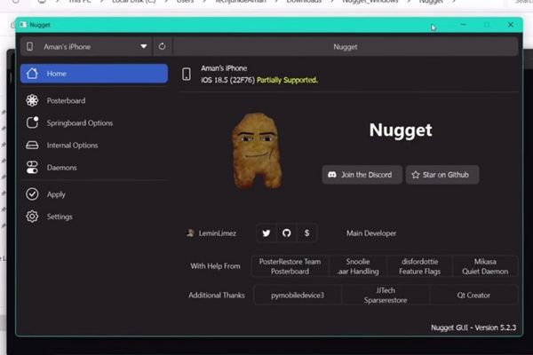Click the refresh devices icon
This screenshot has height=355, width=533.
click(x=162, y=46)
